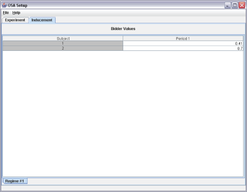Click the Bidder Values heading
This screenshot has width=247, height=192.
click(x=123, y=29)
